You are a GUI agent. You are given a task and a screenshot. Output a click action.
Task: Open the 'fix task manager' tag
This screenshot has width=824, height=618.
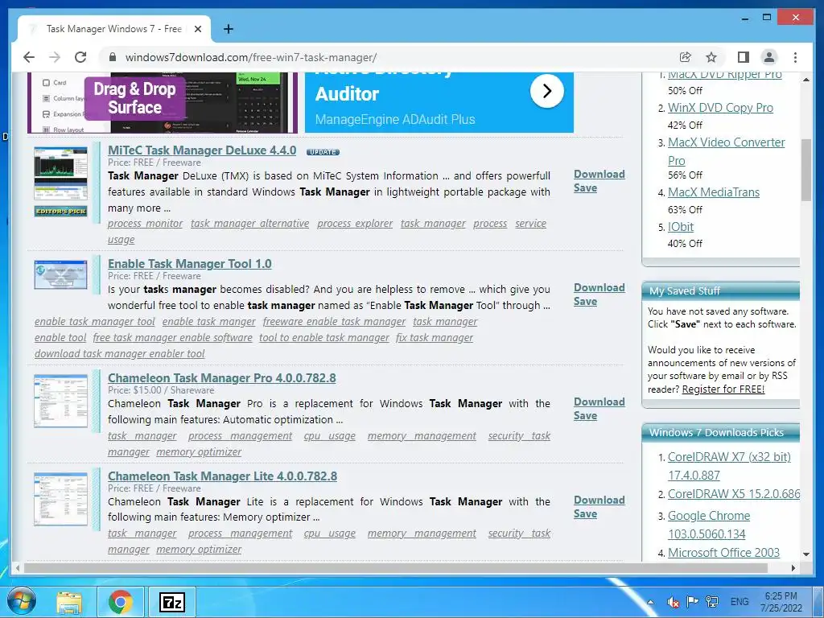[435, 338]
